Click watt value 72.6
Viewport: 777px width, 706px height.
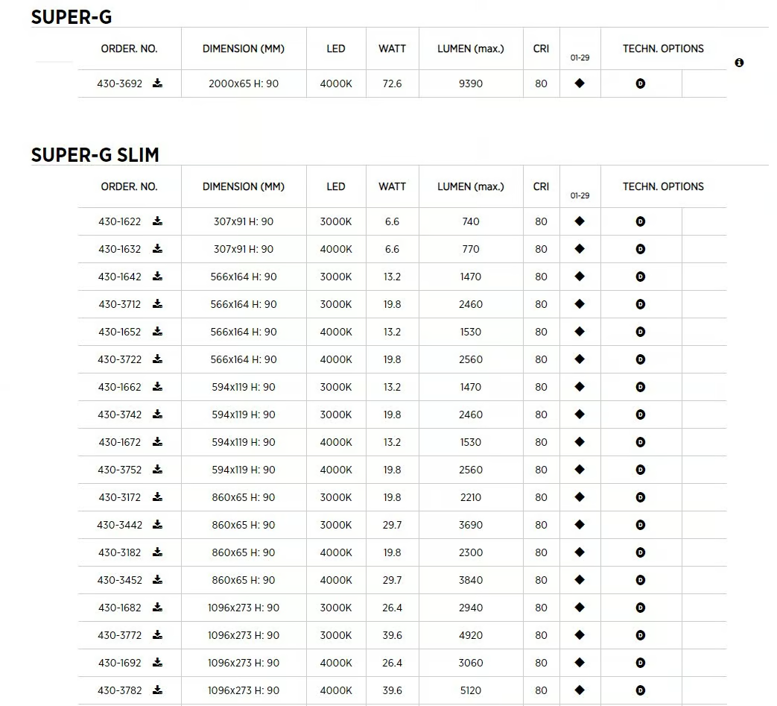pyautogui.click(x=392, y=83)
